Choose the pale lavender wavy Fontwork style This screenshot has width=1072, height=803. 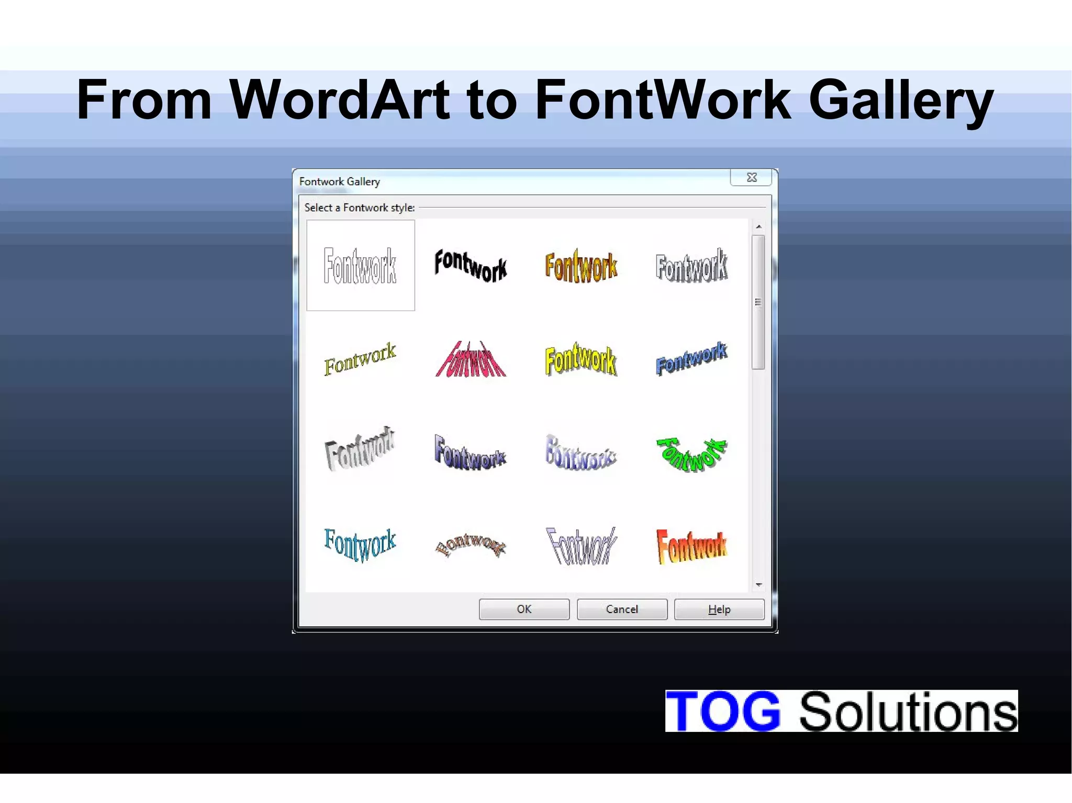click(x=581, y=452)
